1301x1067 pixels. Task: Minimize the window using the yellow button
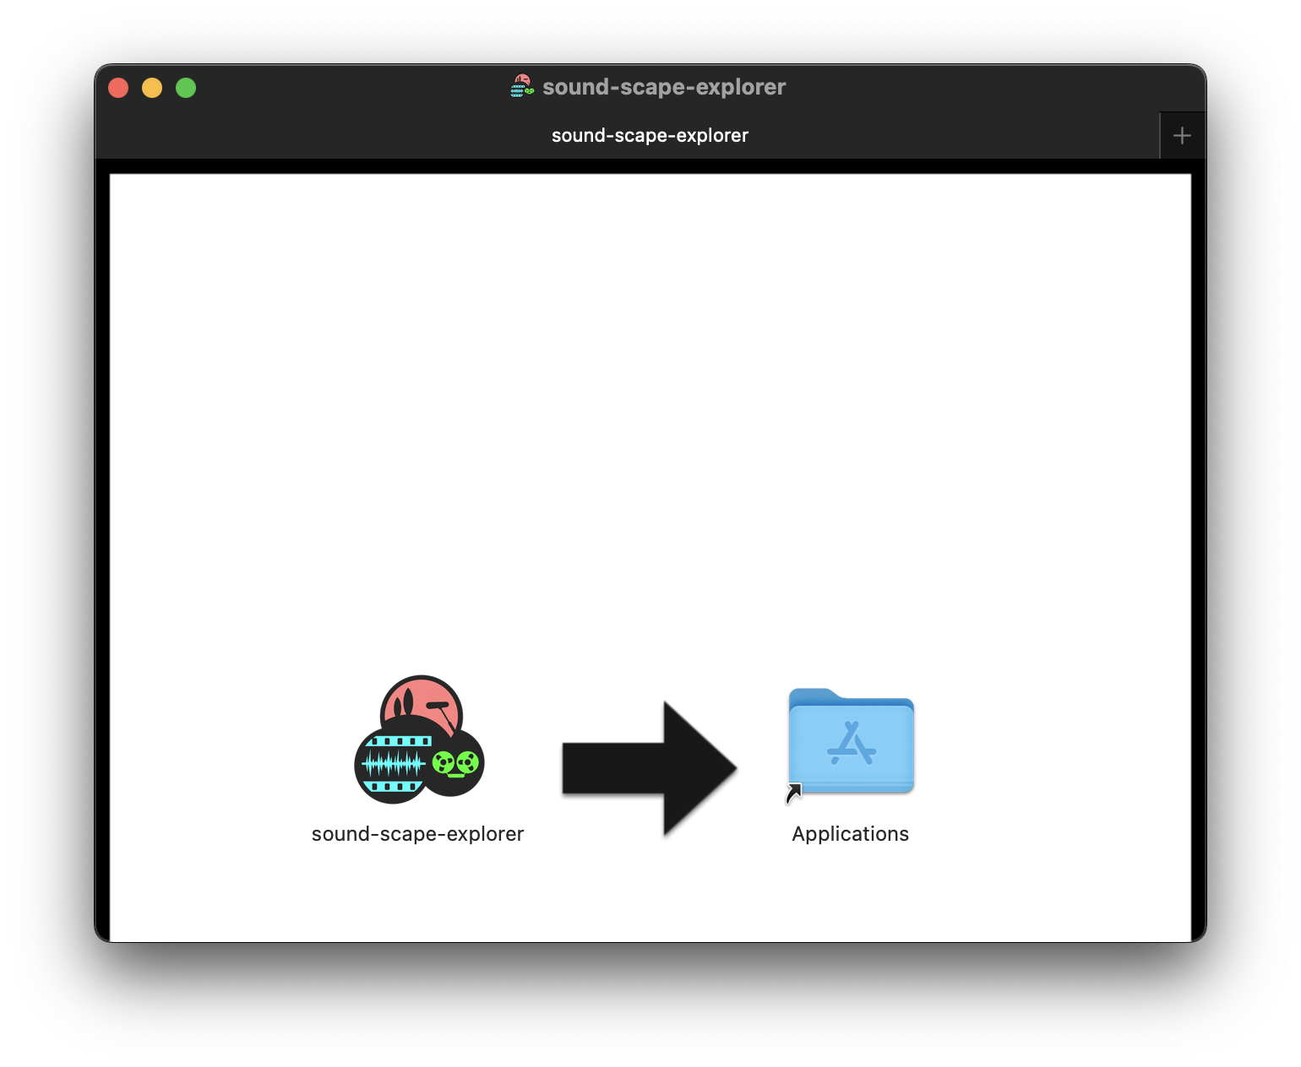point(152,88)
